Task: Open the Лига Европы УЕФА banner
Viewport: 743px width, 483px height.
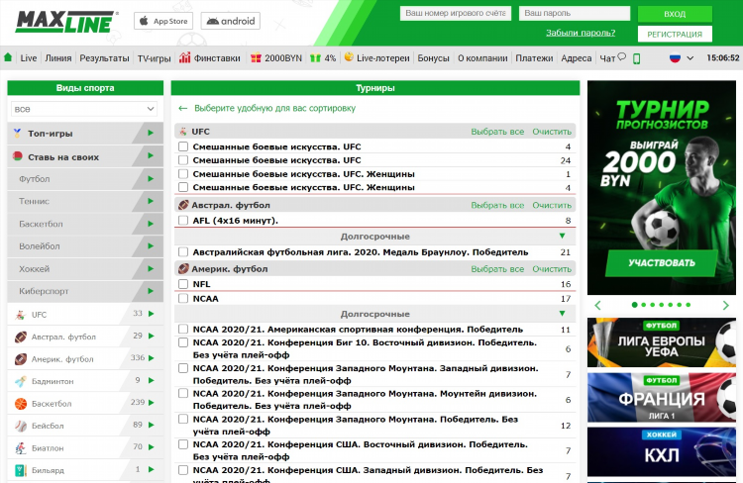Action: [x=662, y=342]
